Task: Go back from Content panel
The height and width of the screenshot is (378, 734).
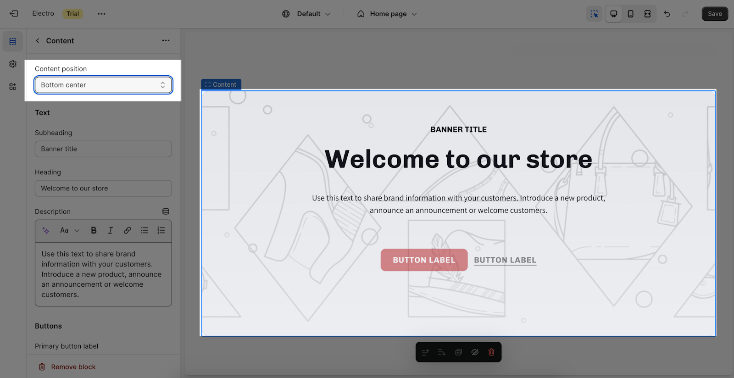Action: (x=38, y=40)
